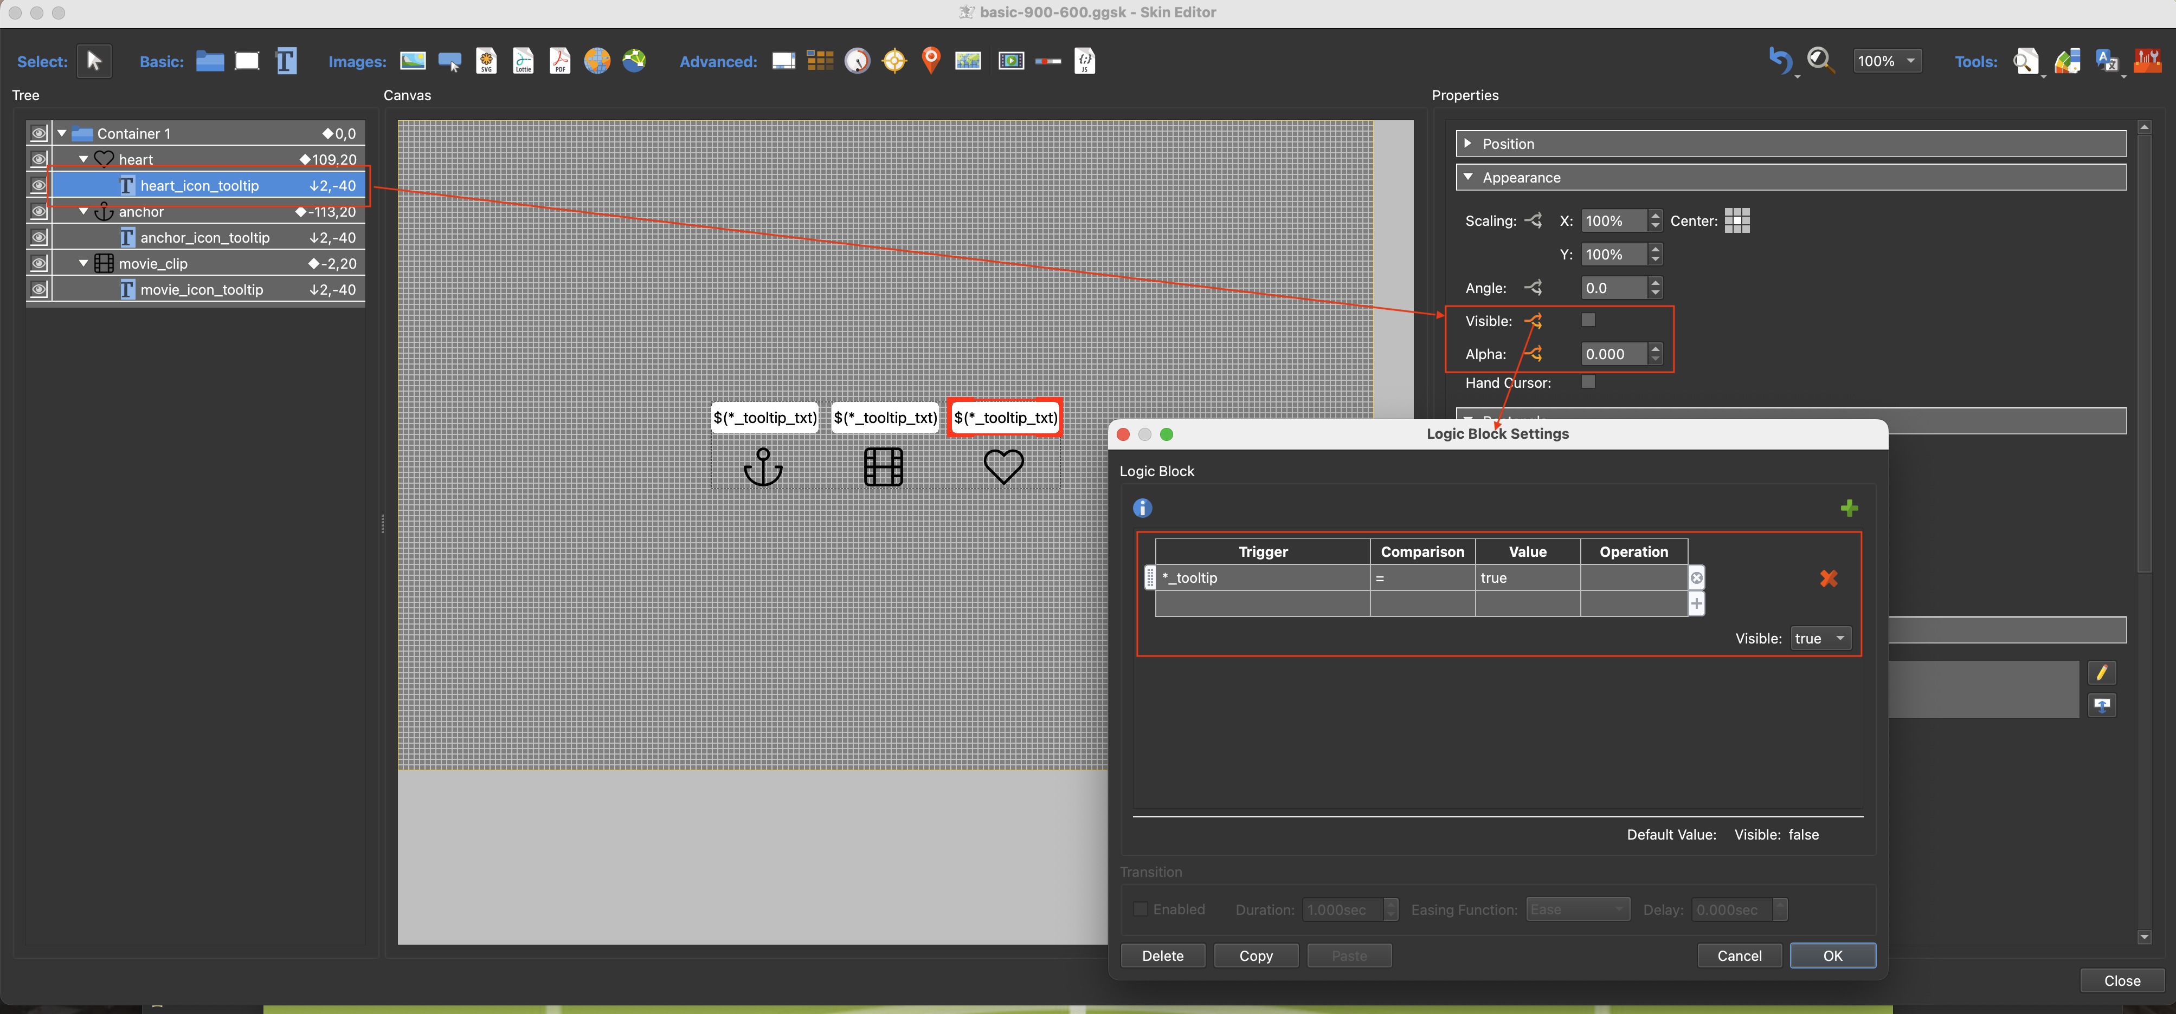This screenshot has width=2176, height=1014.
Task: Add the gauge Timer element
Action: click(x=858, y=61)
